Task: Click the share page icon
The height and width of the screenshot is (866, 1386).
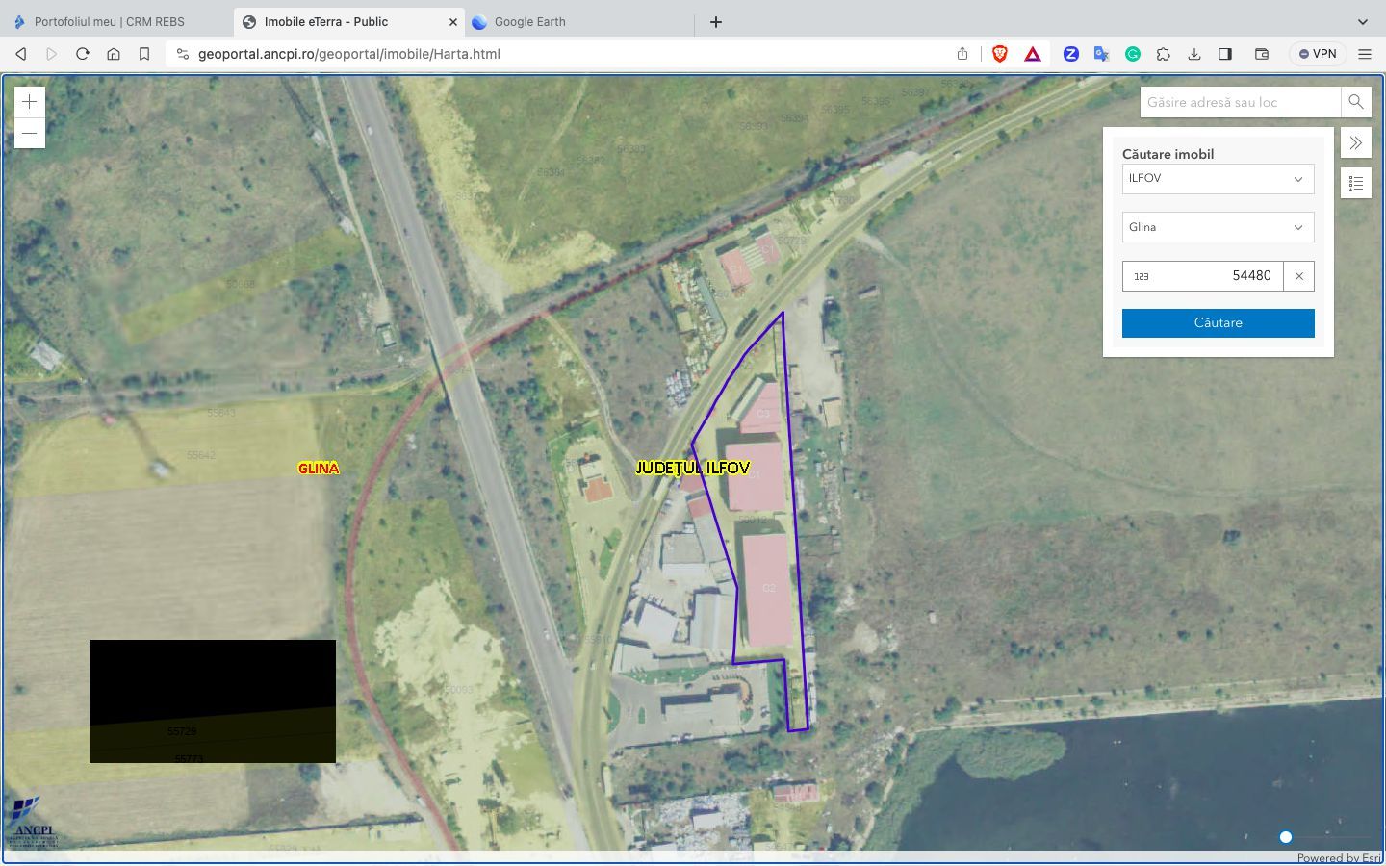Action: coord(962,54)
